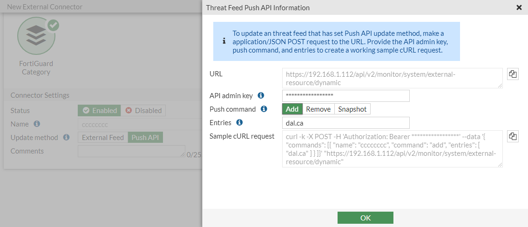Screen dimensions: 528x227
Task: Click the Sample cURL request text box
Action: pos(392,148)
